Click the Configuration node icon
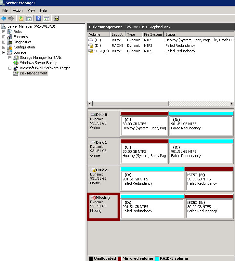The image size is (235, 261). pos(10,47)
